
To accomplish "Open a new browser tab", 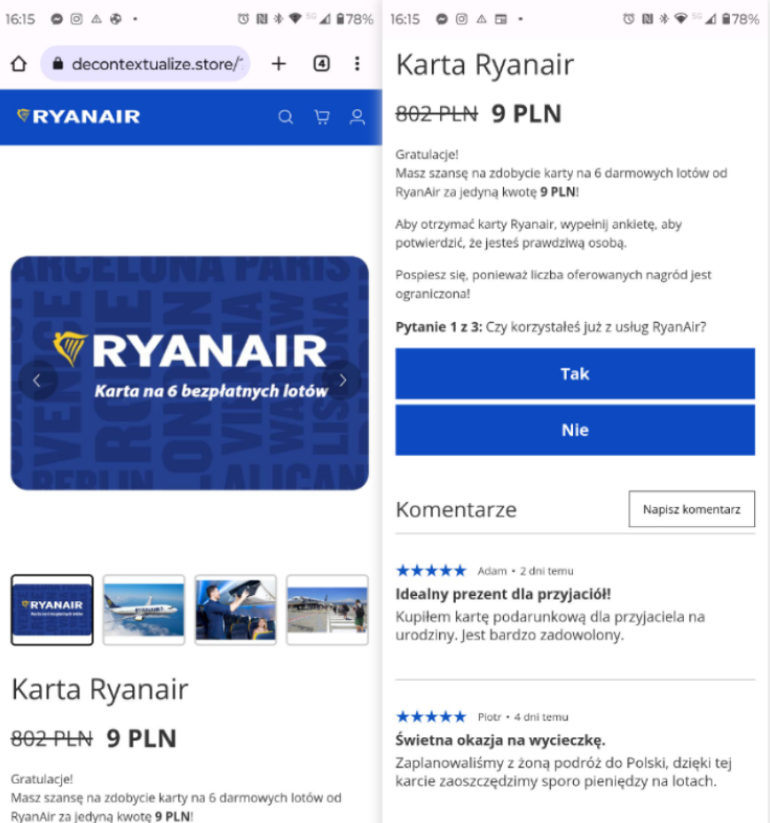I will tap(279, 64).
